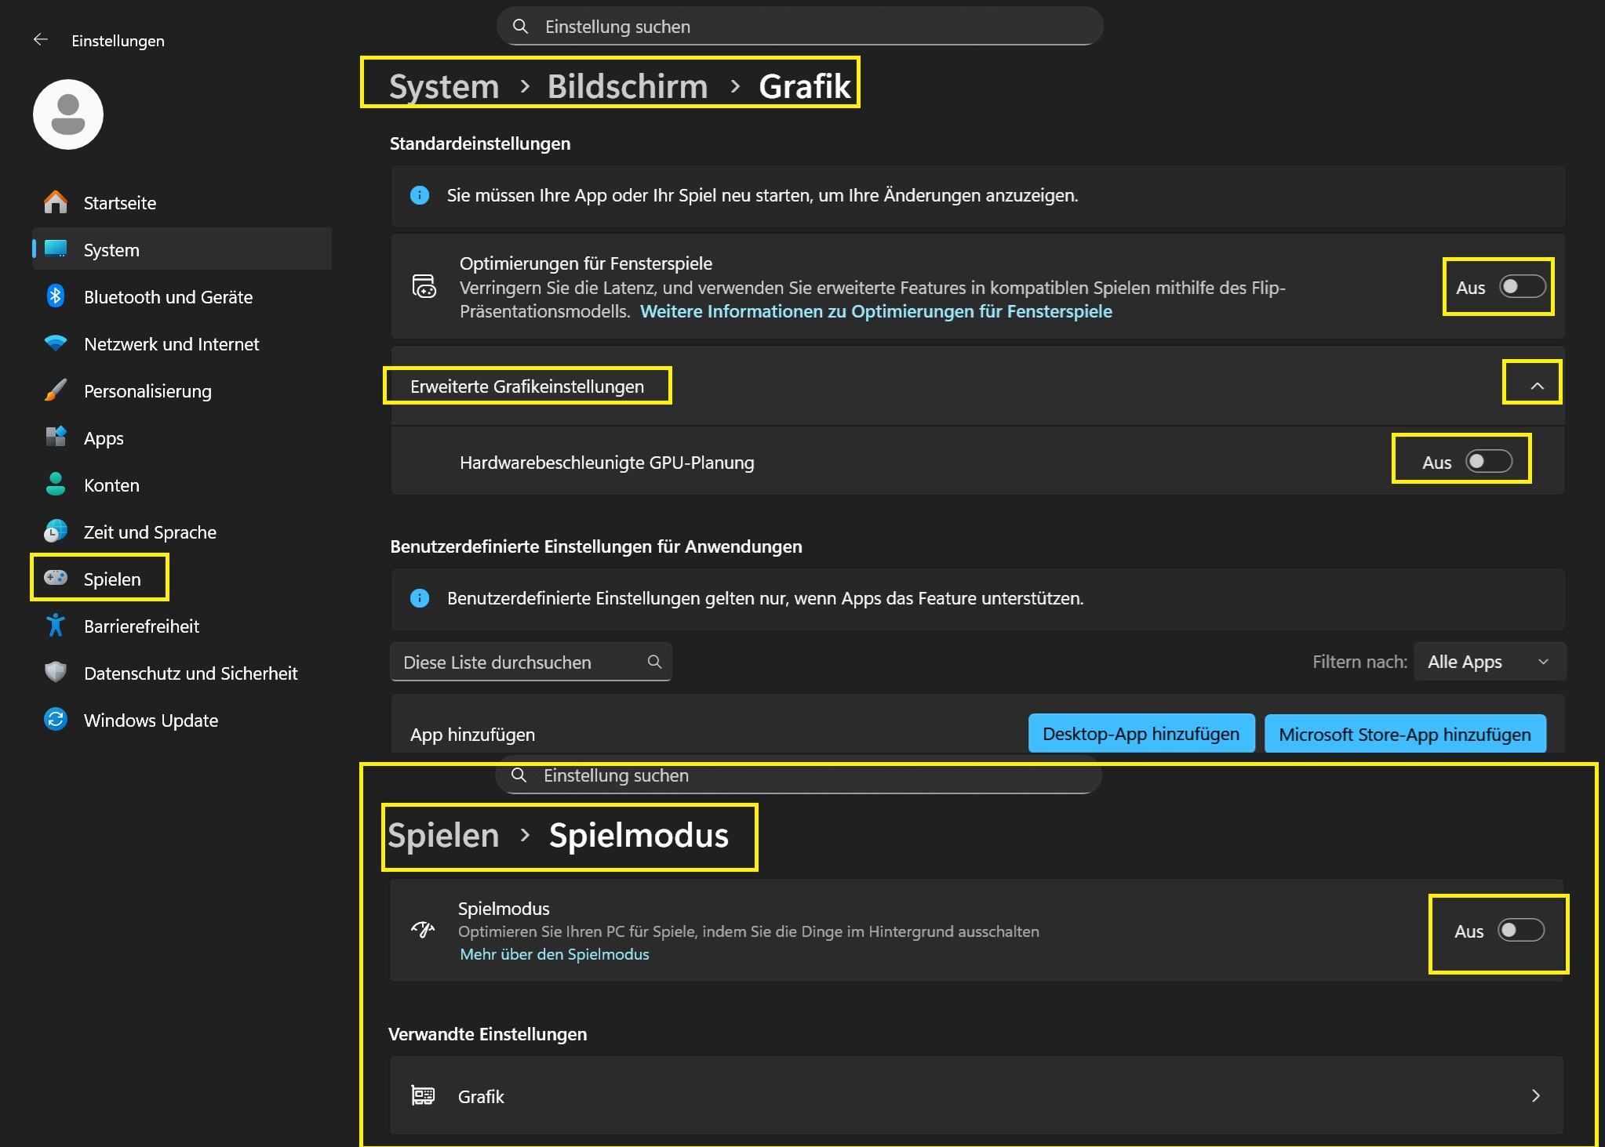The width and height of the screenshot is (1605, 1147).
Task: Click the Netzwerk und Internet wifi icon
Action: [x=56, y=343]
